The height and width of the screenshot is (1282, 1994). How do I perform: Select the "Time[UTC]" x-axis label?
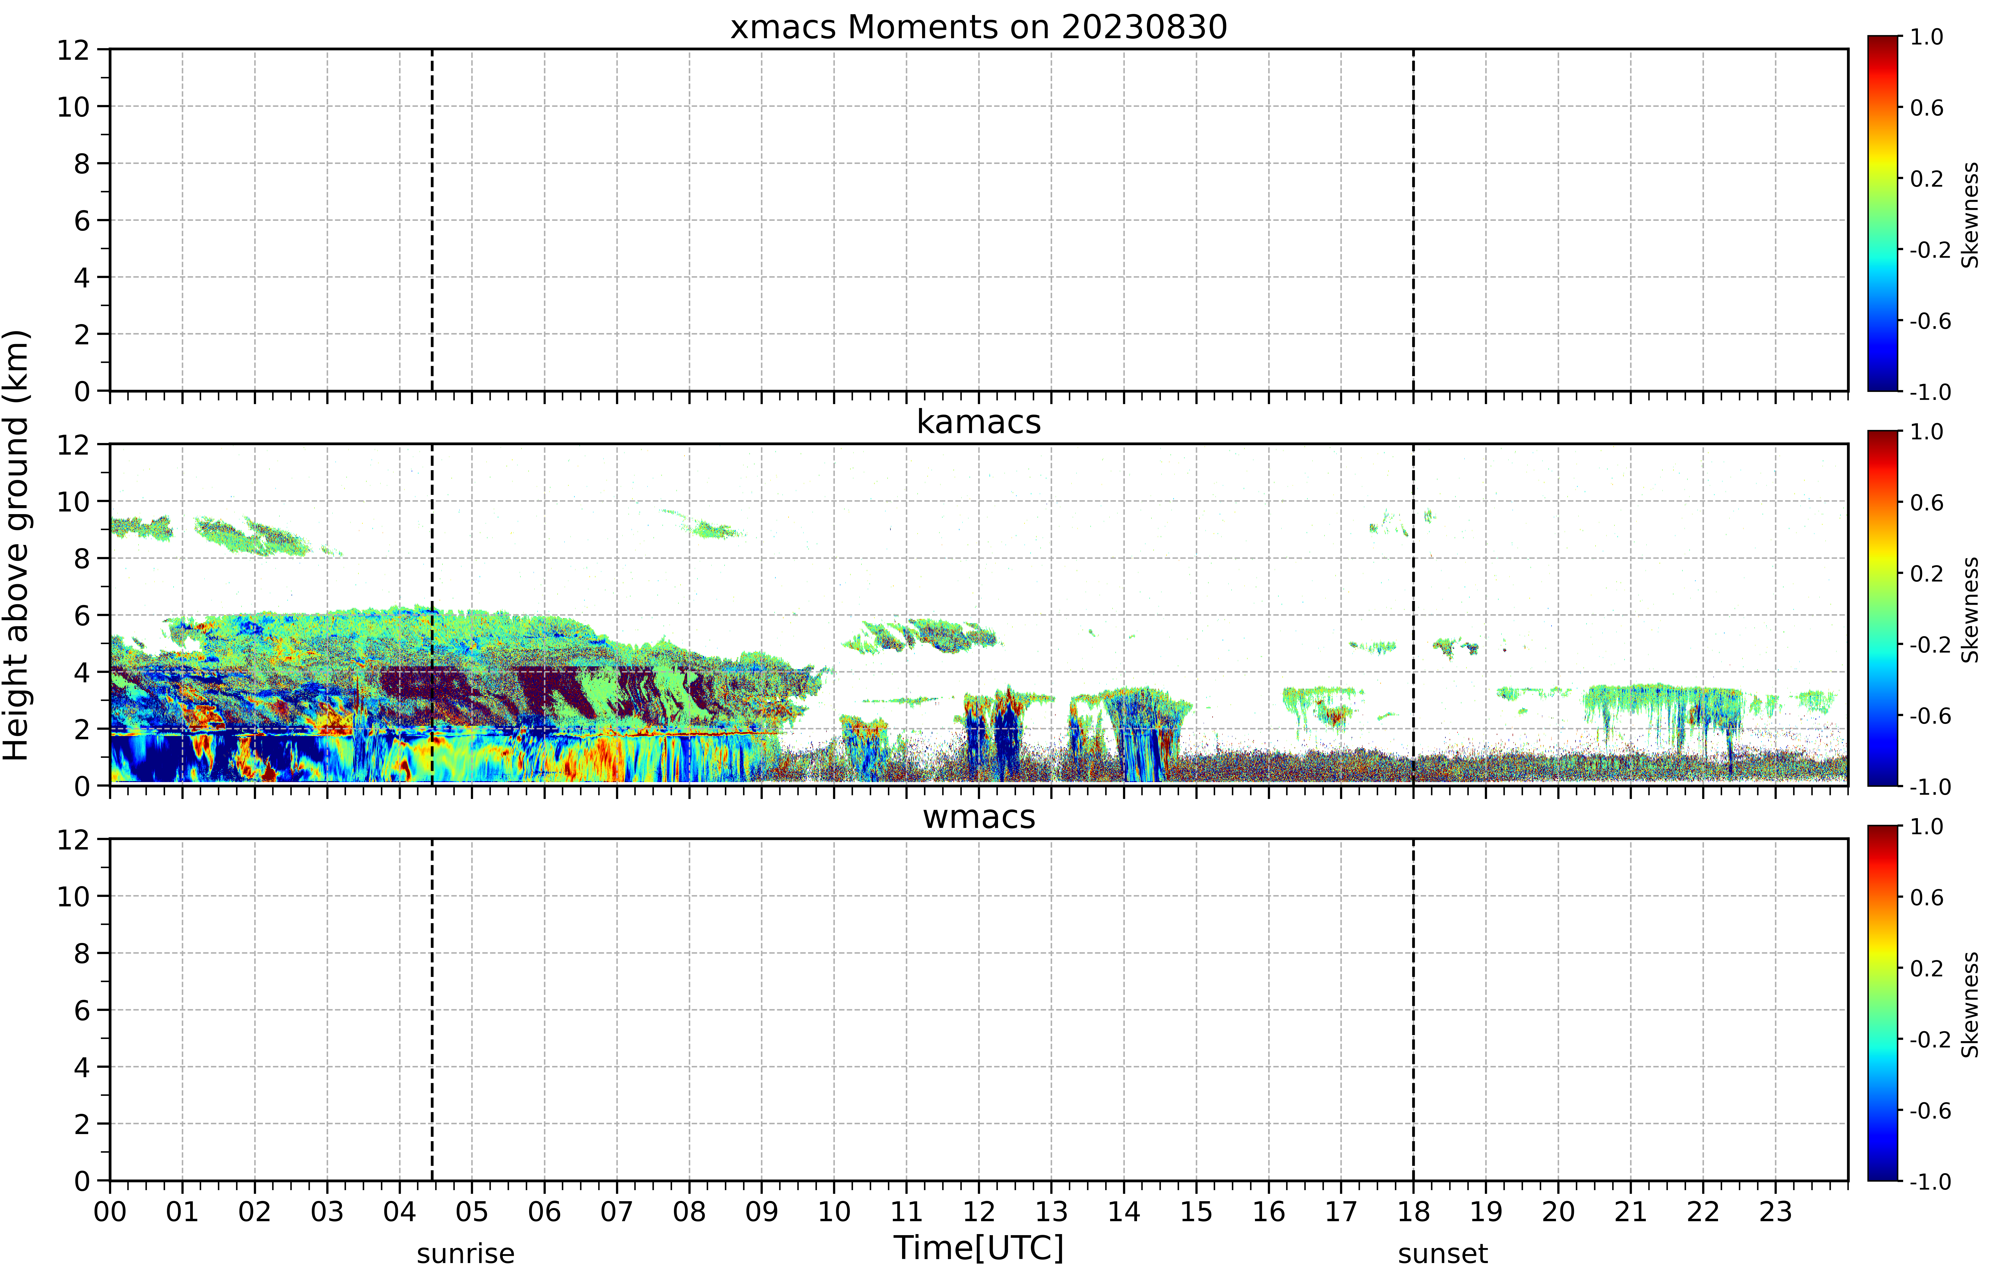[979, 1248]
